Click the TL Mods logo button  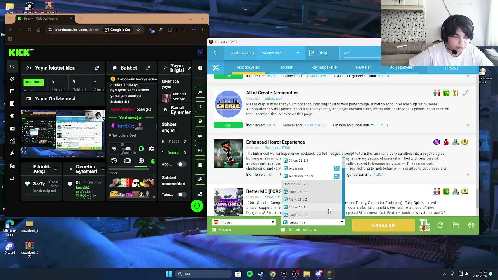click(x=424, y=225)
